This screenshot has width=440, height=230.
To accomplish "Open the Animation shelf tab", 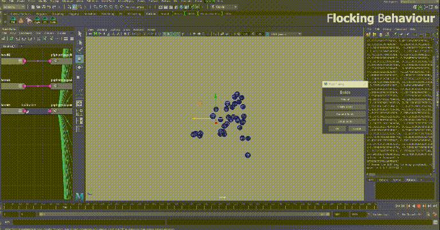I will point(90,13).
